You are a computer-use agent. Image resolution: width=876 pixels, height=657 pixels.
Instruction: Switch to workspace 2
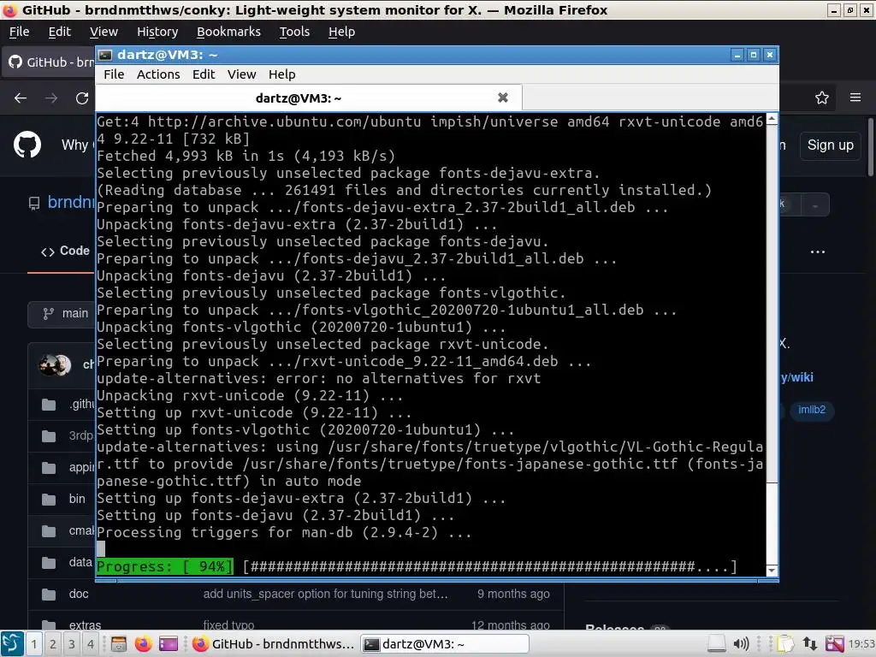[x=53, y=644]
